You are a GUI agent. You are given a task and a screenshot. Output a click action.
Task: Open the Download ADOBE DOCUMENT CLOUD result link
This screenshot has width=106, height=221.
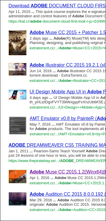(57, 6)
